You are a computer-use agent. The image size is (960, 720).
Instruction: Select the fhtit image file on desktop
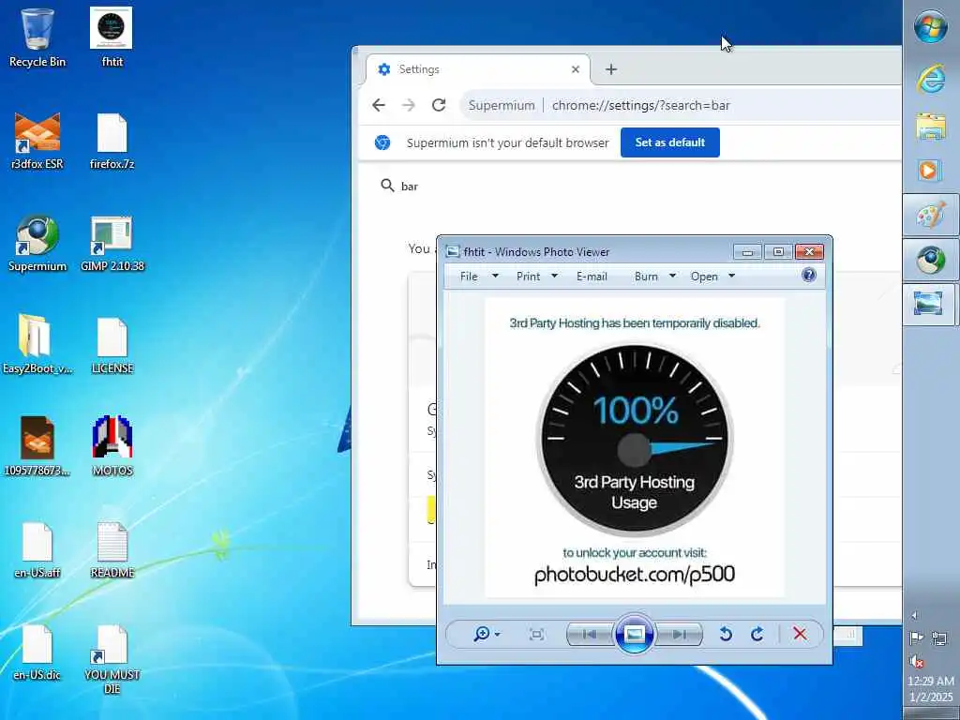(x=112, y=37)
